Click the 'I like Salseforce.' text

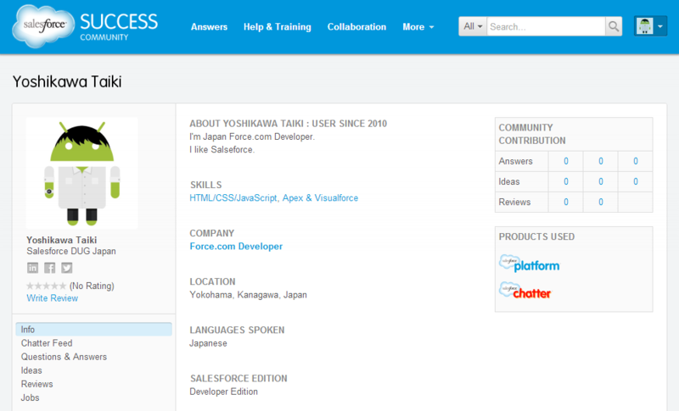pyautogui.click(x=222, y=149)
